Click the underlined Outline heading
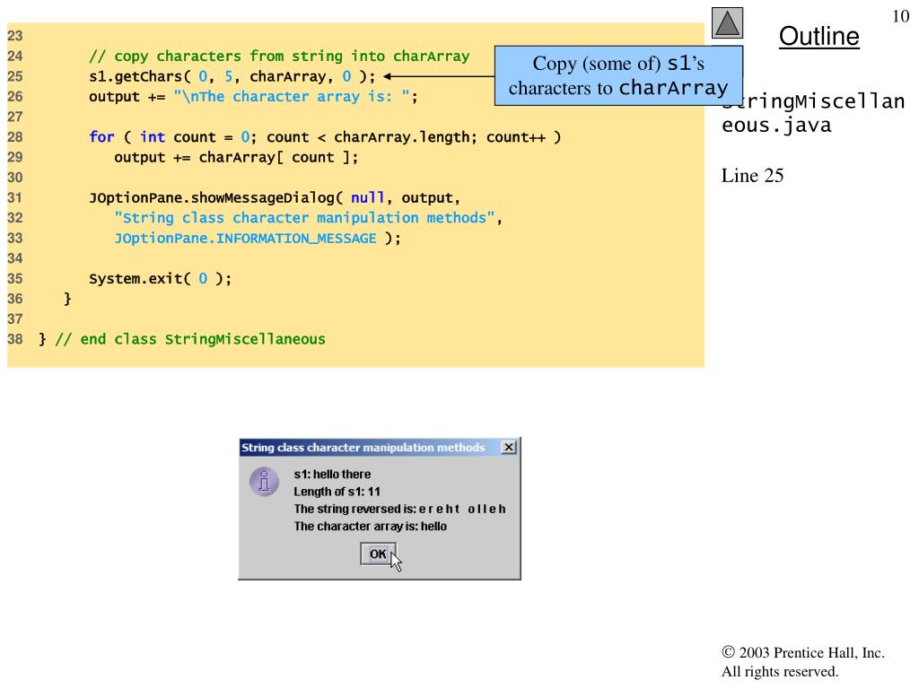 tap(818, 36)
